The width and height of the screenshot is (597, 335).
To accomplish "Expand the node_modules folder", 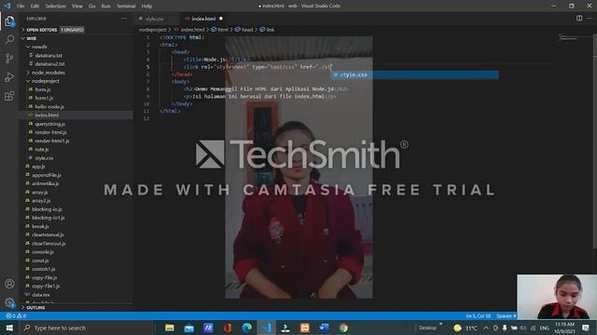I will 48,73.
